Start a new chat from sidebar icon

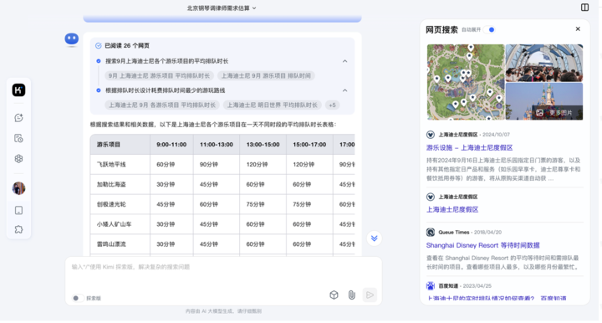coord(18,118)
